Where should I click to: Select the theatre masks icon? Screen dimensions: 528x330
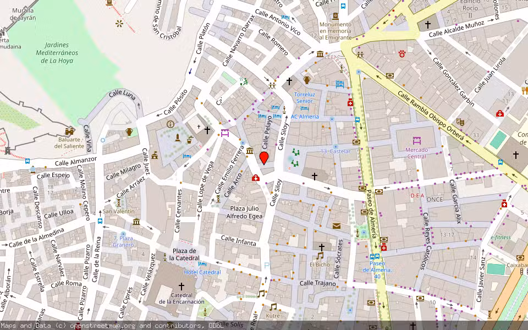tap(460, 122)
